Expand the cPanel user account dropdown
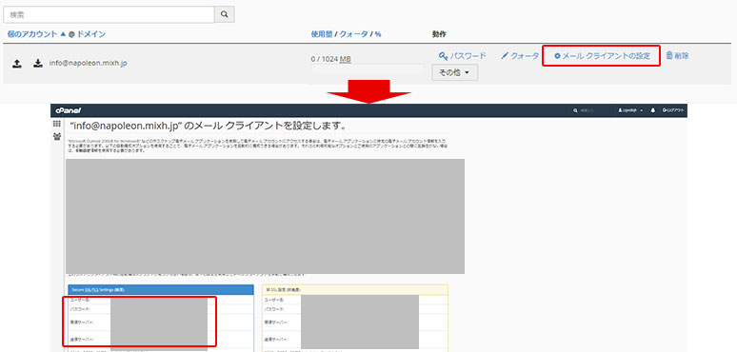The height and width of the screenshot is (352, 737). (x=630, y=110)
